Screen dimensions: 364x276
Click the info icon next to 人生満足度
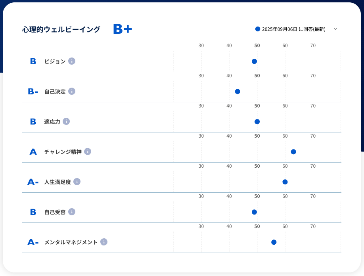(77, 182)
